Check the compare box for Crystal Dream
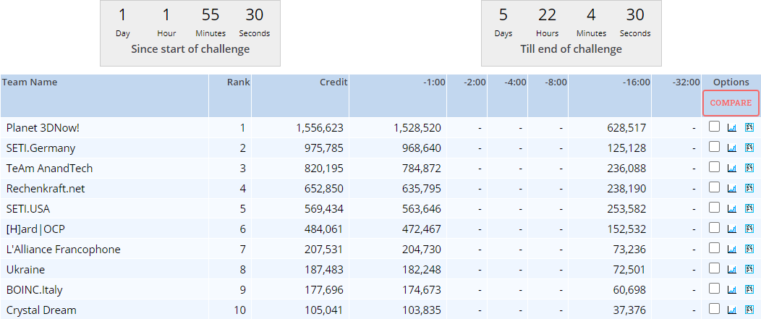761x319 pixels. point(715,309)
